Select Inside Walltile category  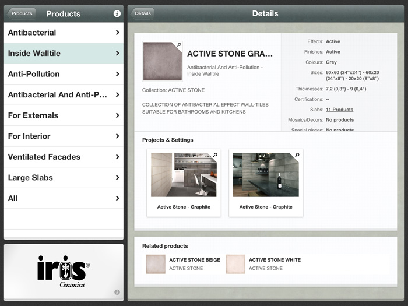point(64,54)
